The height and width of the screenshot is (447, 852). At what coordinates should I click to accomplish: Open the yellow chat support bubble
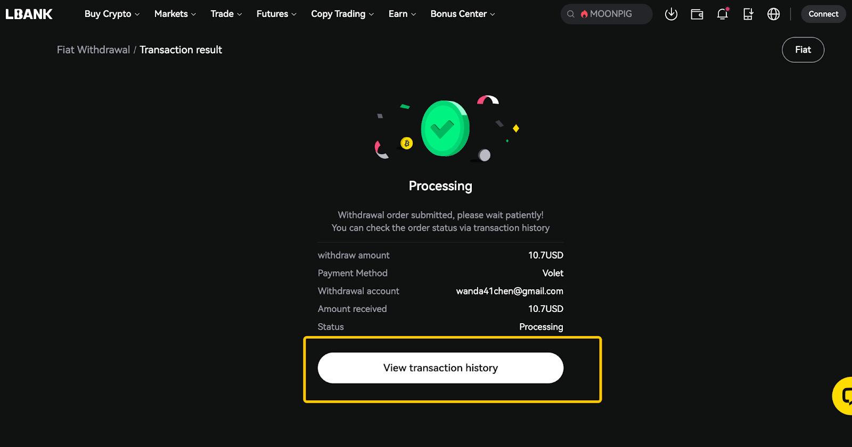843,395
